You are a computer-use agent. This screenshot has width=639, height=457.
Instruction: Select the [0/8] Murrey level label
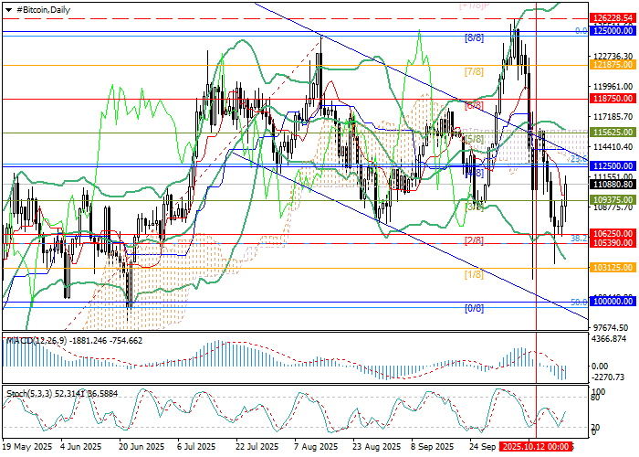click(474, 308)
